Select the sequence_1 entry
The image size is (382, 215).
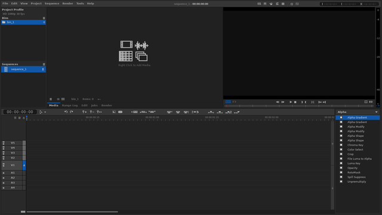click(23, 69)
